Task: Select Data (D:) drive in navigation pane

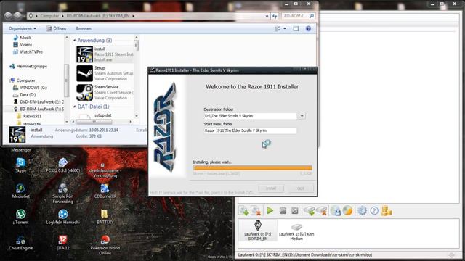Action: coord(24,95)
